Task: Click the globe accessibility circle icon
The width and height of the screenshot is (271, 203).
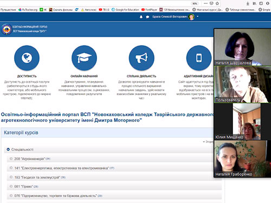Action: 27,58
